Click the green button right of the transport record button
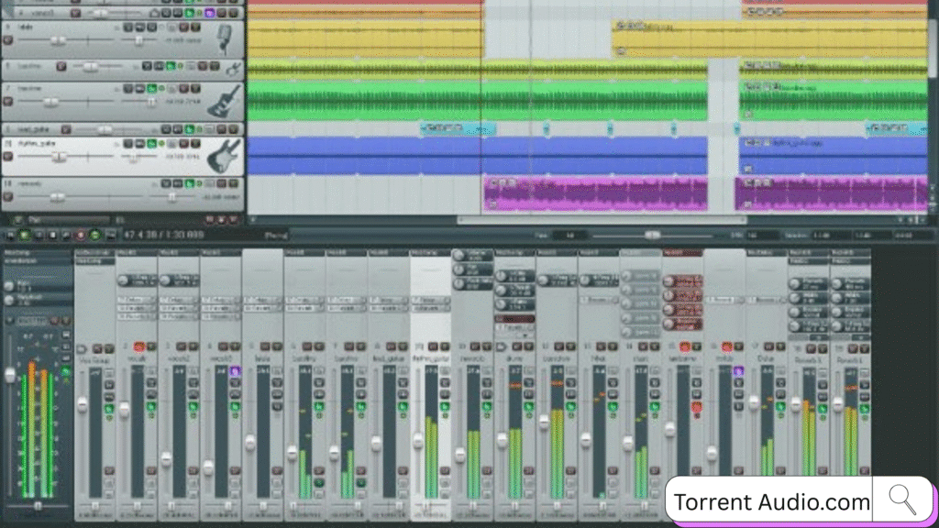 (x=94, y=236)
